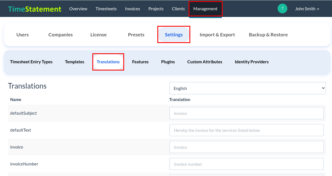Go to Import & Export tab
The image size is (332, 176).
click(217, 35)
